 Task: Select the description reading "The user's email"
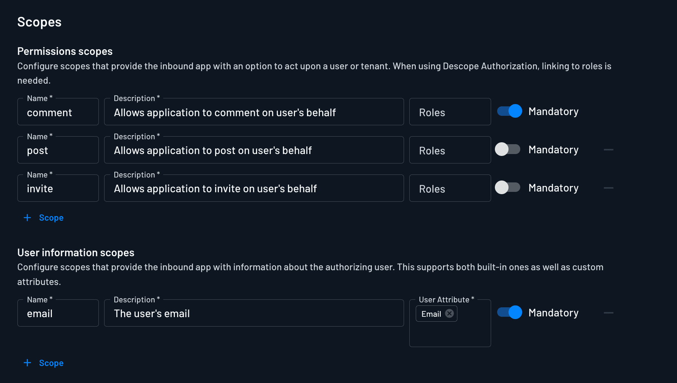(254, 313)
